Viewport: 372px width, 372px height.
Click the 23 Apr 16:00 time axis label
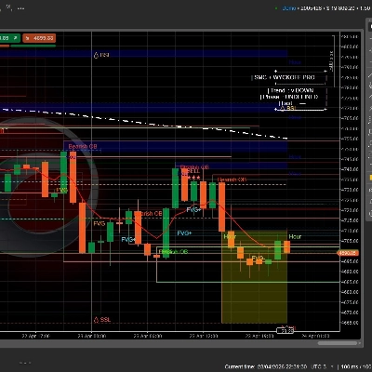259,336
